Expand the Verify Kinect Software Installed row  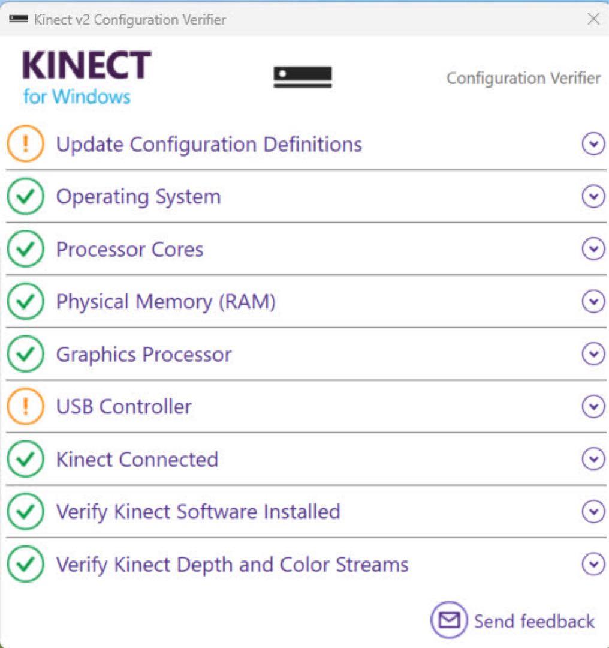point(593,512)
